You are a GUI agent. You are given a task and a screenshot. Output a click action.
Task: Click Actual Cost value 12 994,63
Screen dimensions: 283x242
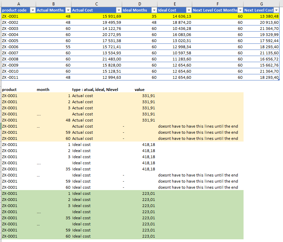(x=97, y=78)
